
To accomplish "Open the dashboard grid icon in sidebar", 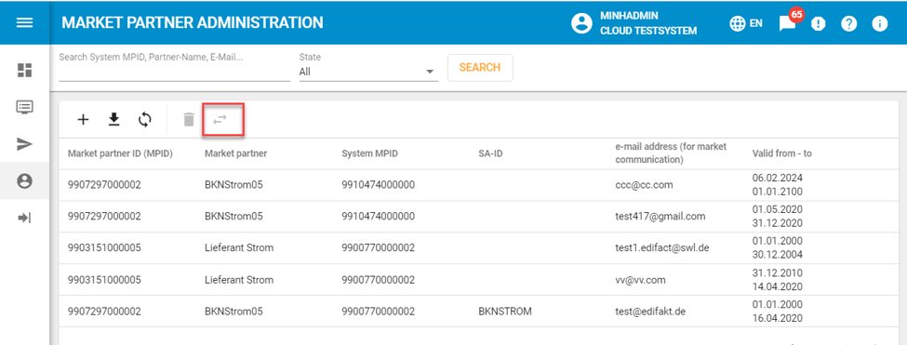I will (25, 71).
